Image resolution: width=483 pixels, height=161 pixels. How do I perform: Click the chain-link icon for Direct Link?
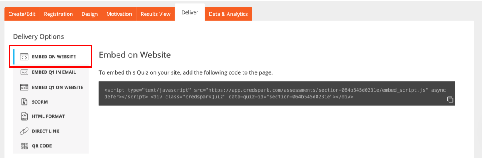24,131
